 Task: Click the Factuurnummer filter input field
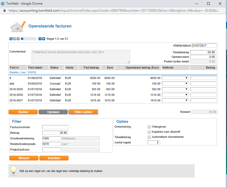click(55, 127)
